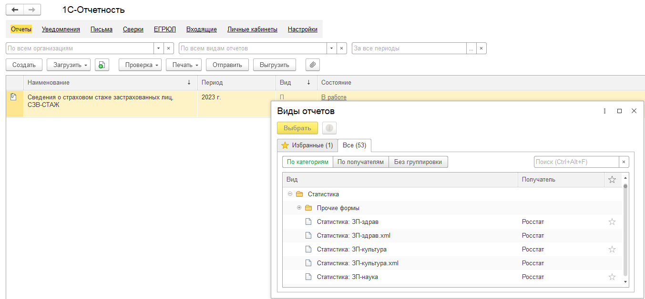Maximize the Виды отчетов dialog
The width and height of the screenshot is (645, 299).
619,111
